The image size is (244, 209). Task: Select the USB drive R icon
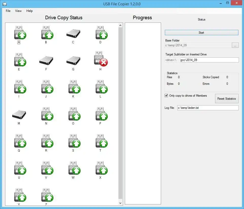pos(47,141)
